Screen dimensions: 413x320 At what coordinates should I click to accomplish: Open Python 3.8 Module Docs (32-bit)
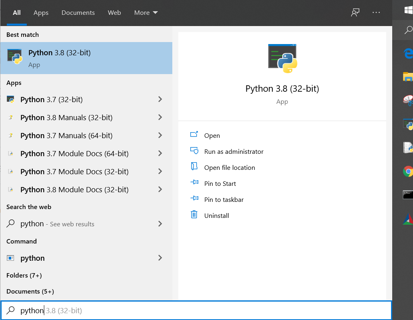tap(86, 189)
